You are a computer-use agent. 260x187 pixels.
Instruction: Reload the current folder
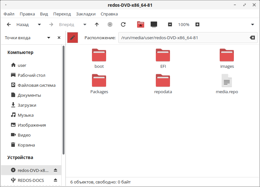[x=123, y=25]
